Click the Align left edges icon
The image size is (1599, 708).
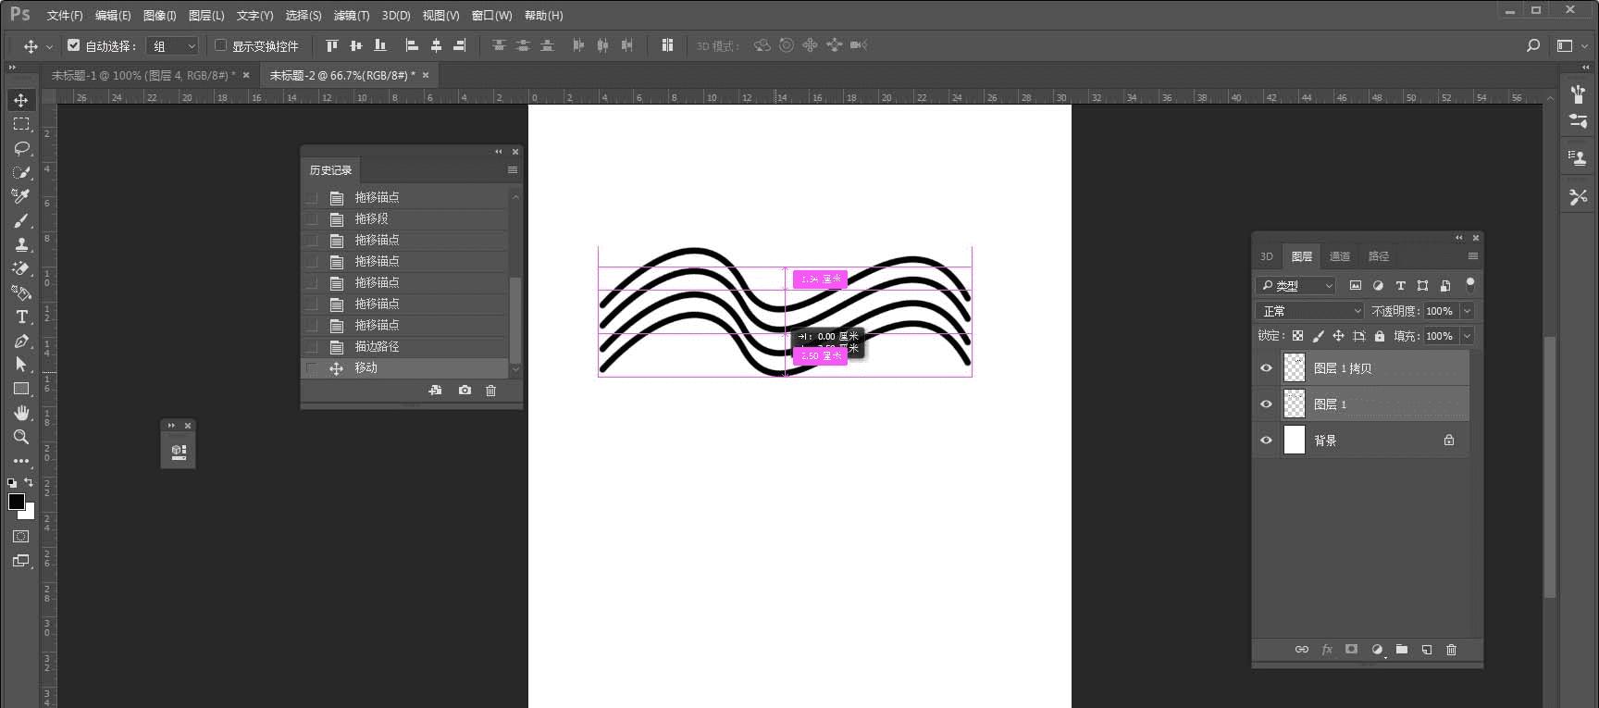click(x=413, y=45)
